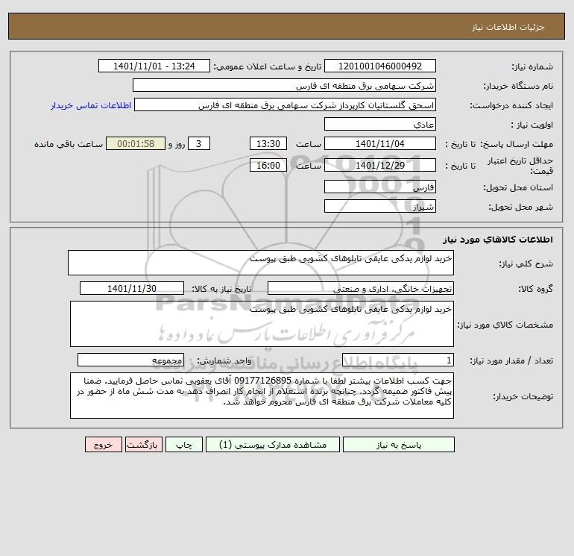Click the مهلت ارسال پاسخ label
Viewport: 574px width, 556px height.
coord(517,144)
